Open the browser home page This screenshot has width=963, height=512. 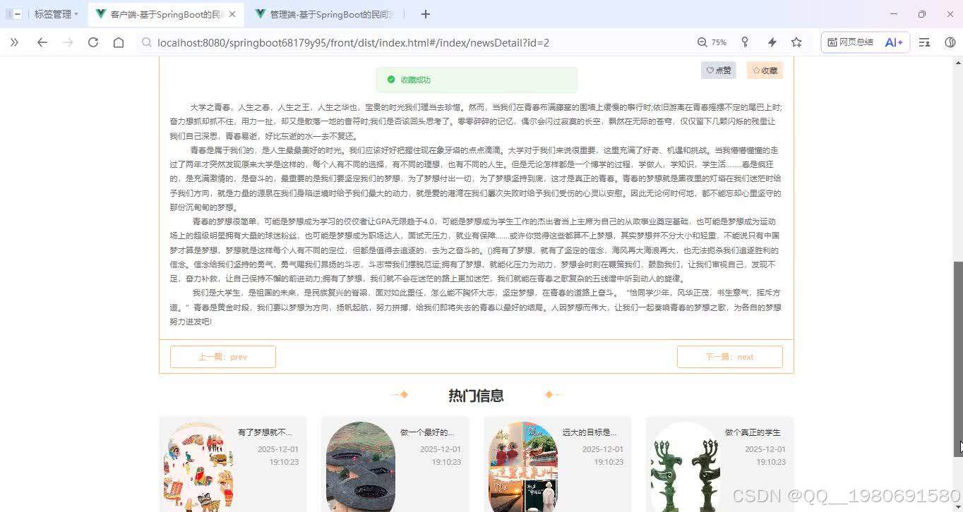(119, 42)
